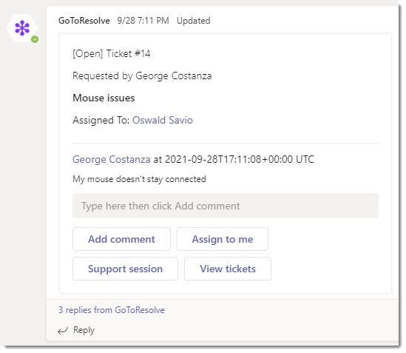
Task: Click the Reply arrow icon
Action: tap(63, 331)
